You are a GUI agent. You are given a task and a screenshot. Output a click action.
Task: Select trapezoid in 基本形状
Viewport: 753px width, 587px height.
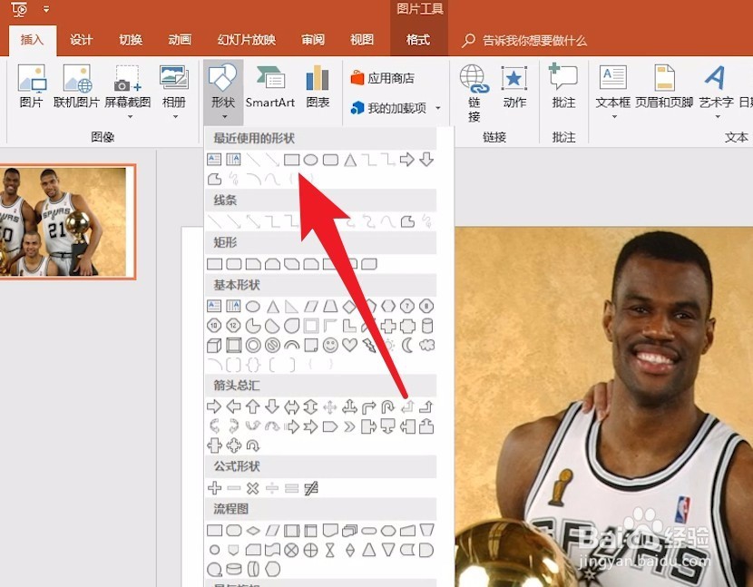(330, 307)
